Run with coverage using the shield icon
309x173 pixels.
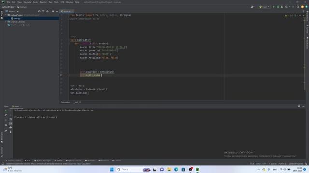(282, 7)
